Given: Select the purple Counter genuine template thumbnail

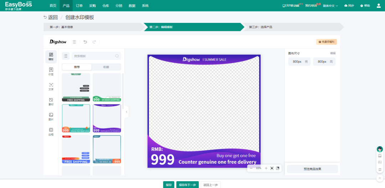Looking at the screenshot, I should [107, 118].
